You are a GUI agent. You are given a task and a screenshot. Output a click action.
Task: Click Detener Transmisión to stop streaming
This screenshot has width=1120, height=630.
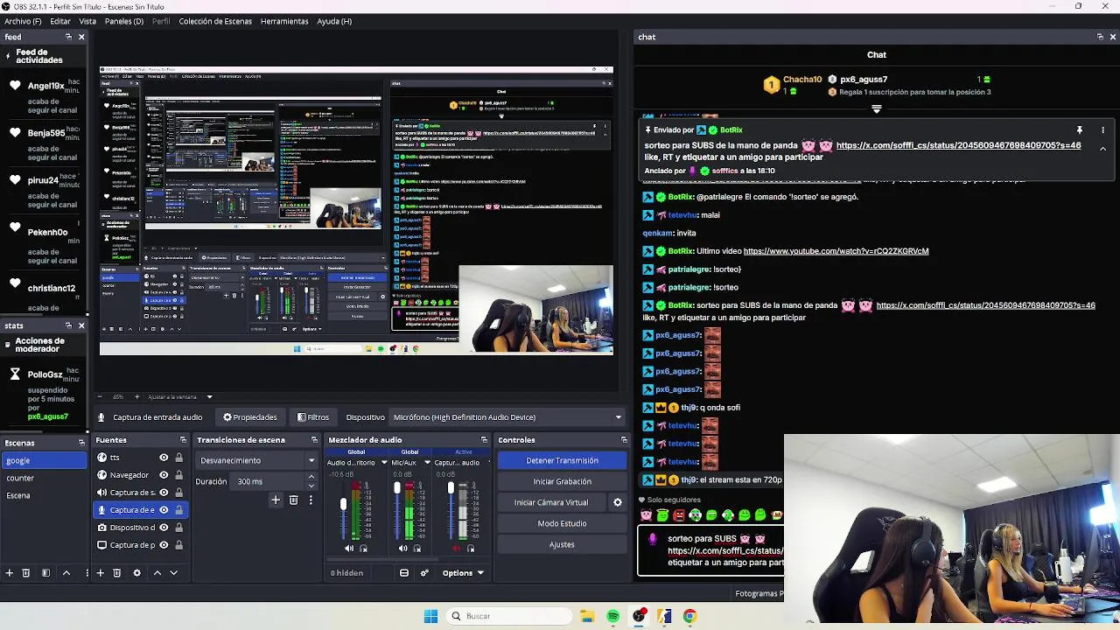tap(562, 460)
